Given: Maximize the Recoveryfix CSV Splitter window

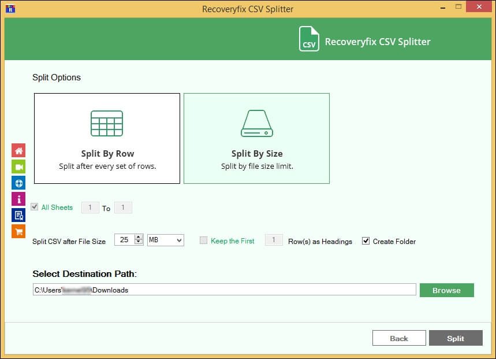Looking at the screenshot, I should 458,7.
